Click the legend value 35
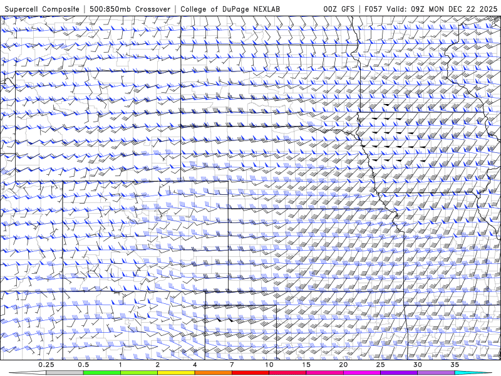The image size is (501, 376). coord(455,365)
